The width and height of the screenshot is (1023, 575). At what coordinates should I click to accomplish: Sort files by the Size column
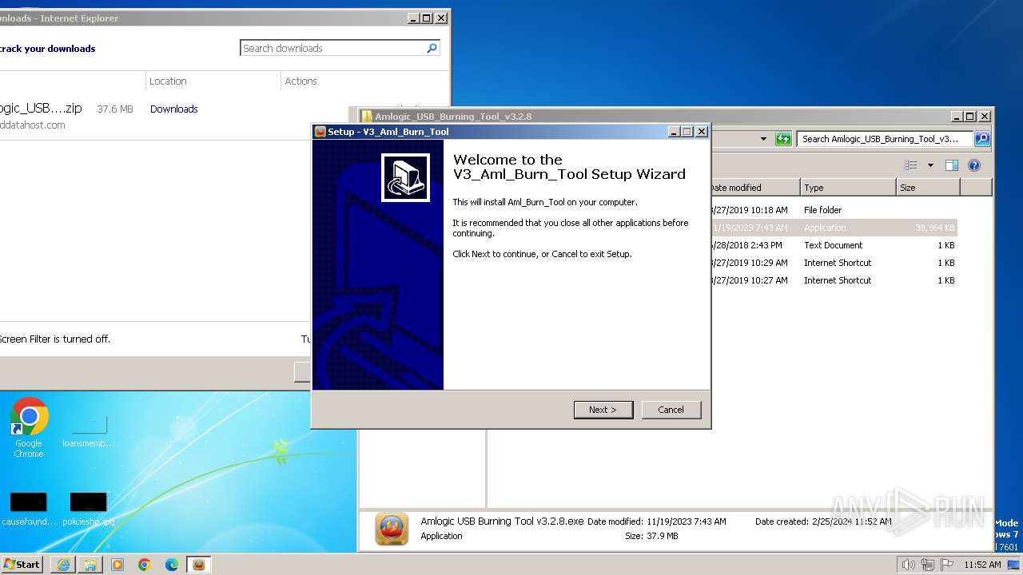(x=928, y=188)
